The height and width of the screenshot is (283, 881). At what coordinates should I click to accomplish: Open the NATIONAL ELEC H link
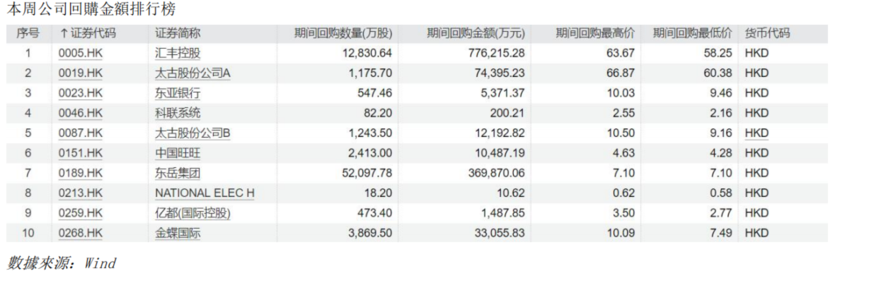[205, 193]
